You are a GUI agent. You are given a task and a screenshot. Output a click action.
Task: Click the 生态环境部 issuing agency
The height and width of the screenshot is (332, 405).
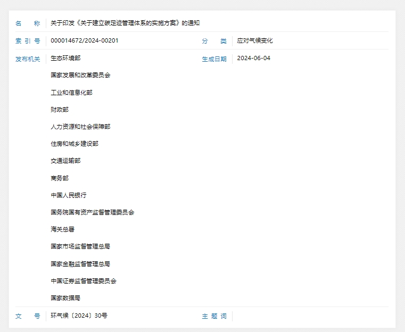click(65, 58)
